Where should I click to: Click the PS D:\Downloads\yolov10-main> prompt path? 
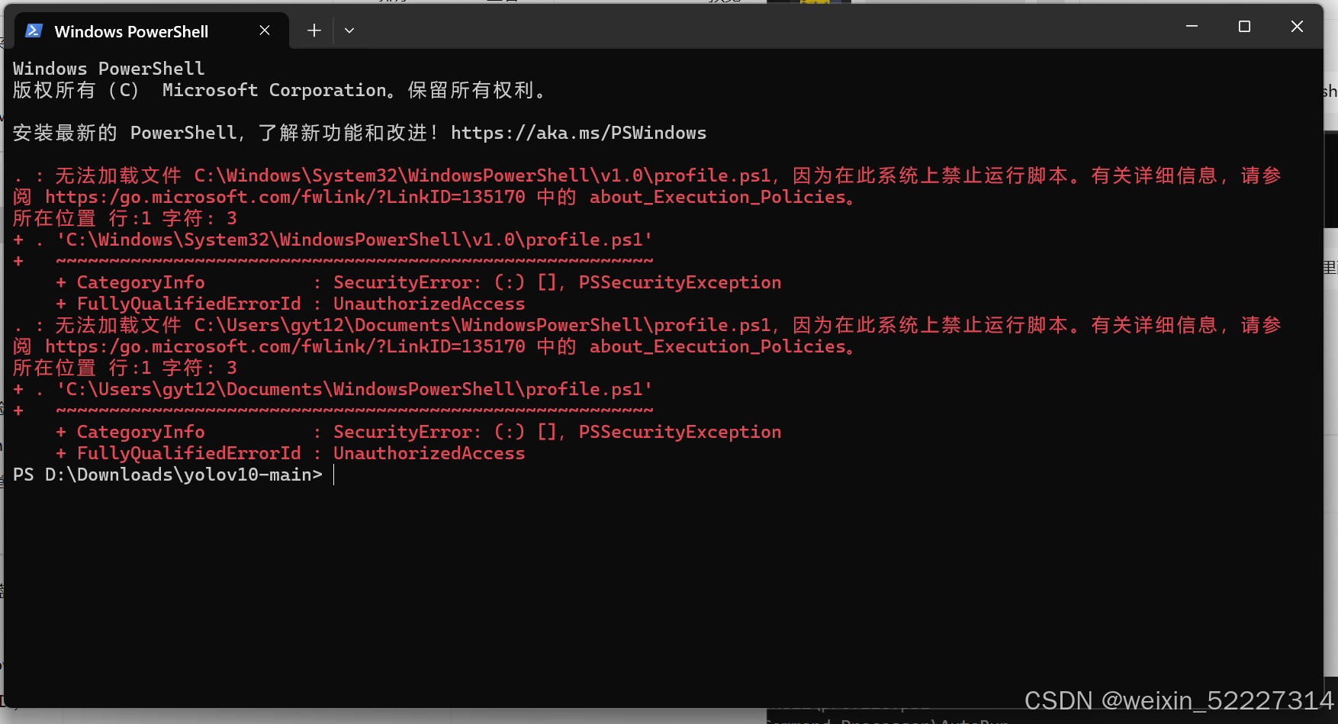click(x=168, y=474)
